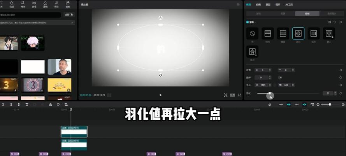
Task: Toggle the 蒙版 mask checkbox
Action: pos(248,22)
